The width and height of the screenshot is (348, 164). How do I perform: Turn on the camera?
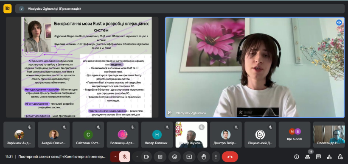click(146, 157)
